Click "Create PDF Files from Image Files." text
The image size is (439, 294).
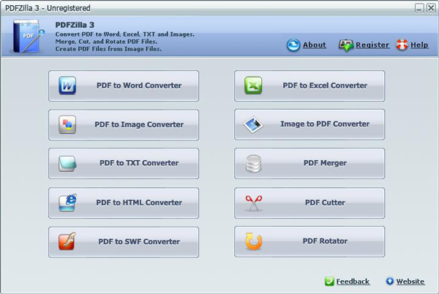click(x=108, y=49)
